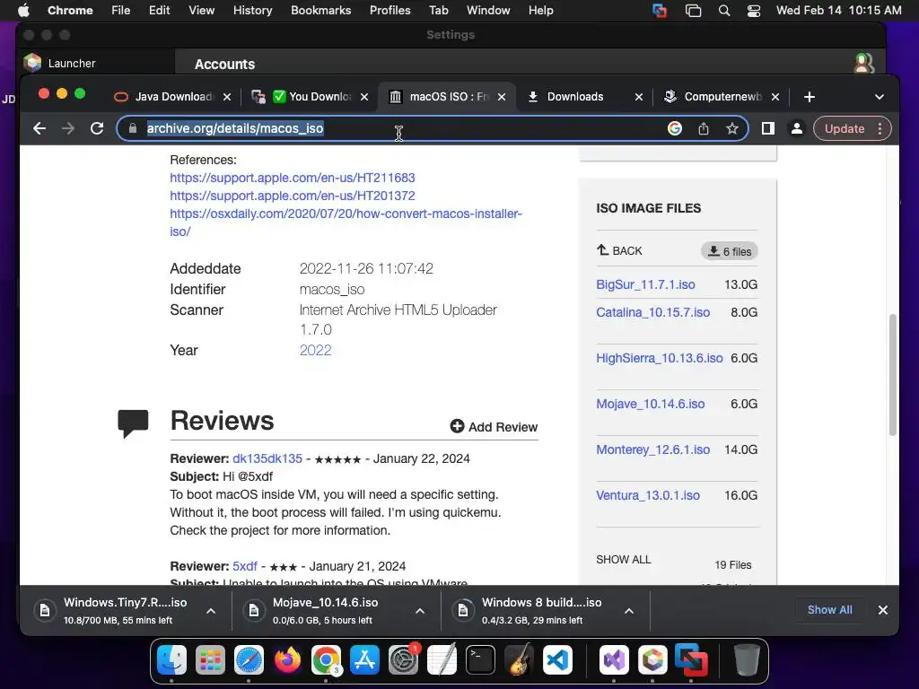This screenshot has height=689, width=919.
Task: Bookmark this page with the star icon
Action: coord(732,128)
